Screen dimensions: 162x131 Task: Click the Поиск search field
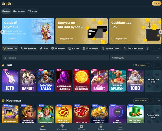[55, 58]
